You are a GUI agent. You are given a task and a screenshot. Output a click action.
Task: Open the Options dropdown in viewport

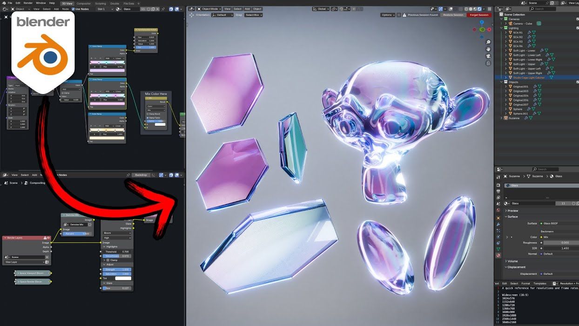[388, 15]
